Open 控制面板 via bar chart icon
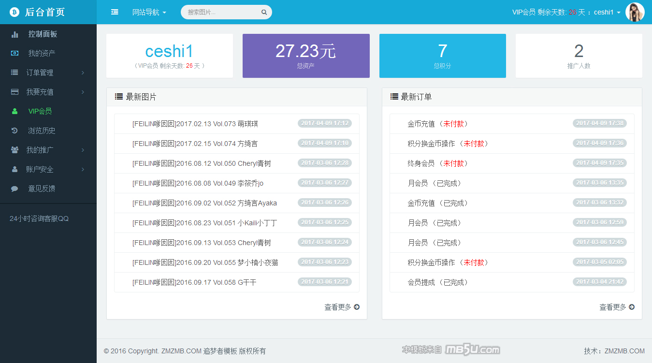Screen dimensions: 652x363 click(15, 34)
